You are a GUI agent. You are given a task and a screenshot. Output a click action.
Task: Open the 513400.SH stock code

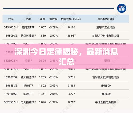pyautogui.click(x=11, y=27)
